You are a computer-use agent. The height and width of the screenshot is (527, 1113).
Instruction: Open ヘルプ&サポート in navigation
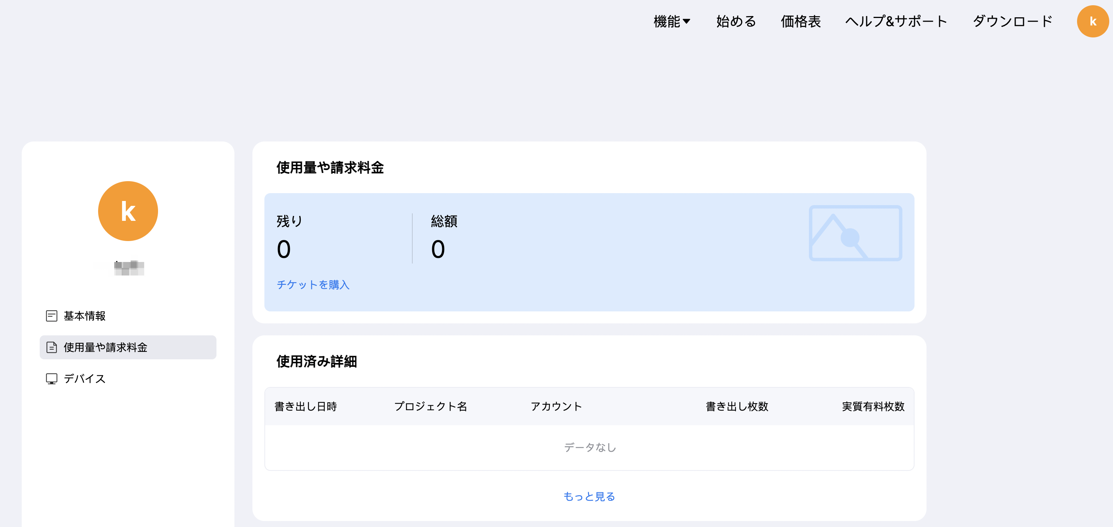pos(896,22)
